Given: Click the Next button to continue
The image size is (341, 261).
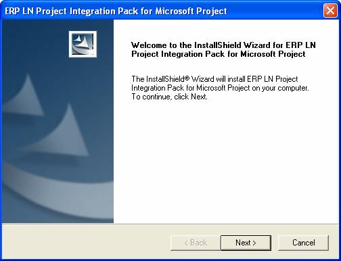Looking at the screenshot, I should pos(246,243).
